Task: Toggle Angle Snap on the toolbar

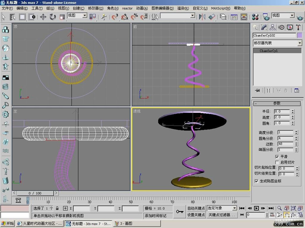Action: click(x=125, y=17)
